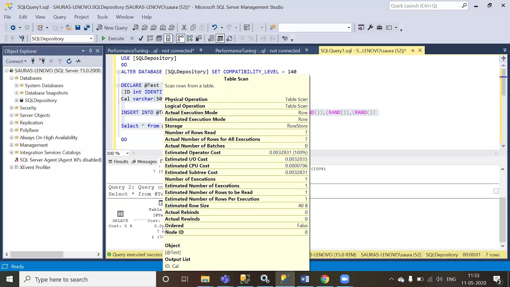Open the editor zoom 100 % dropdown

pos(127,153)
